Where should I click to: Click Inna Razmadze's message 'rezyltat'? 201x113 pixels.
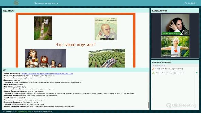[x=22, y=98]
